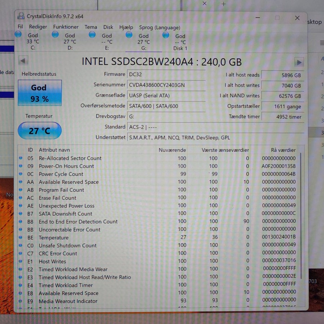Click raw value A0F200001358
This screenshot has height=324, width=324.
[278, 166]
